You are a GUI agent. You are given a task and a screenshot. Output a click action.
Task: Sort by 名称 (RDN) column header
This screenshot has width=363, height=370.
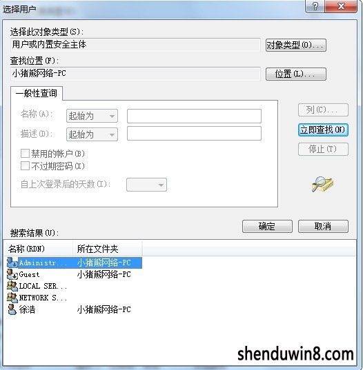click(39, 249)
